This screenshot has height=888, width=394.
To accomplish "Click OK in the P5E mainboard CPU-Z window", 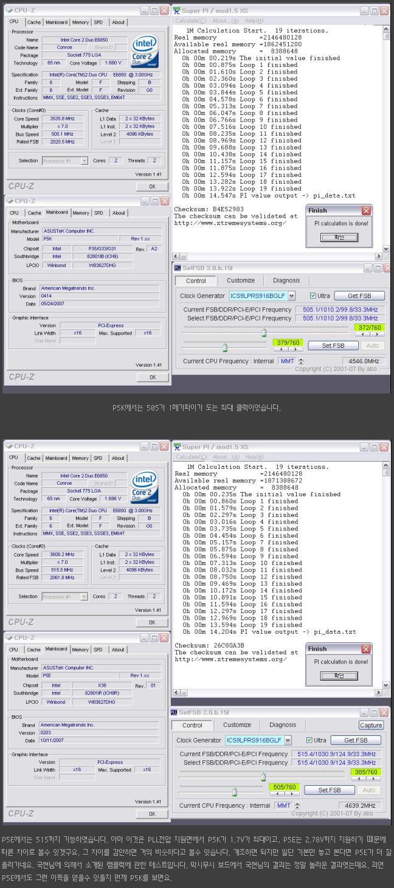I will (x=152, y=813).
